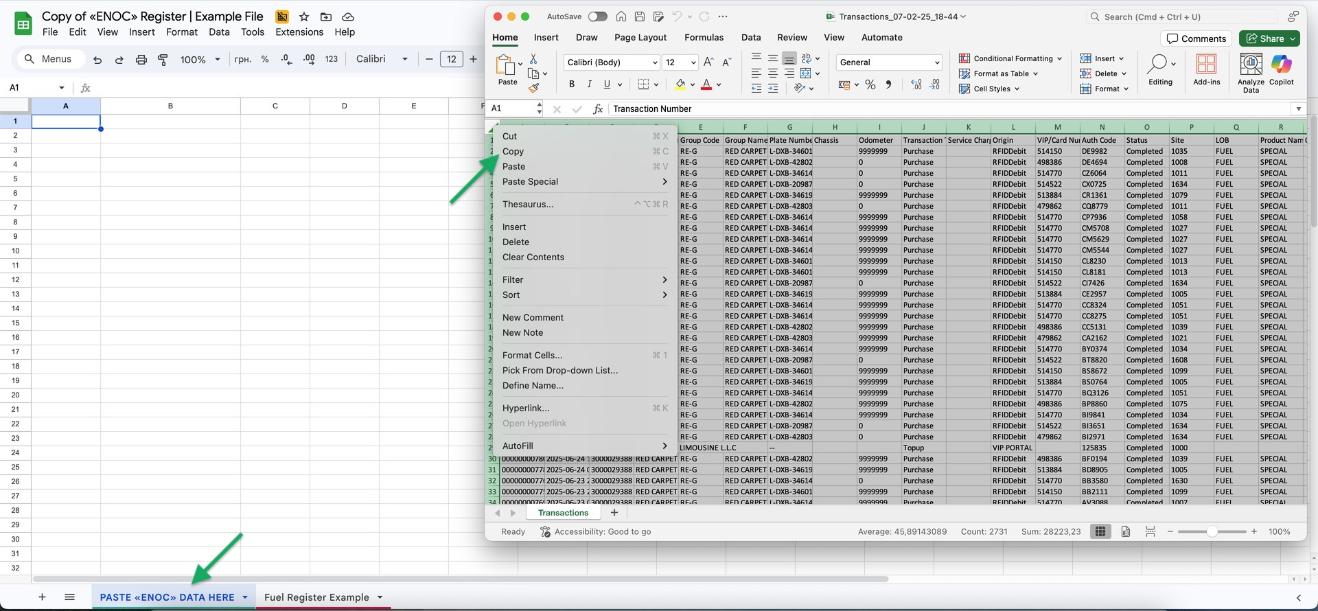Click the Google Sheets print icon
Image resolution: width=1318 pixels, height=611 pixels.
point(141,60)
